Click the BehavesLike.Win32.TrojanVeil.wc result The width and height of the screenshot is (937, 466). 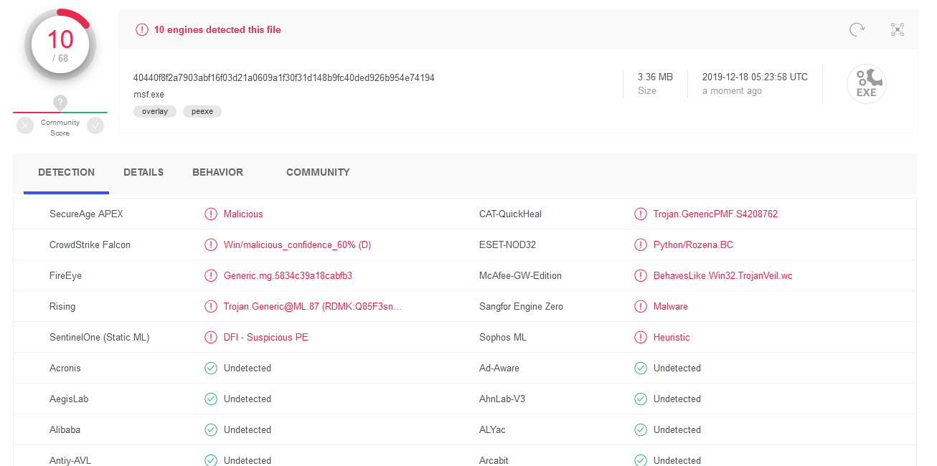click(722, 275)
